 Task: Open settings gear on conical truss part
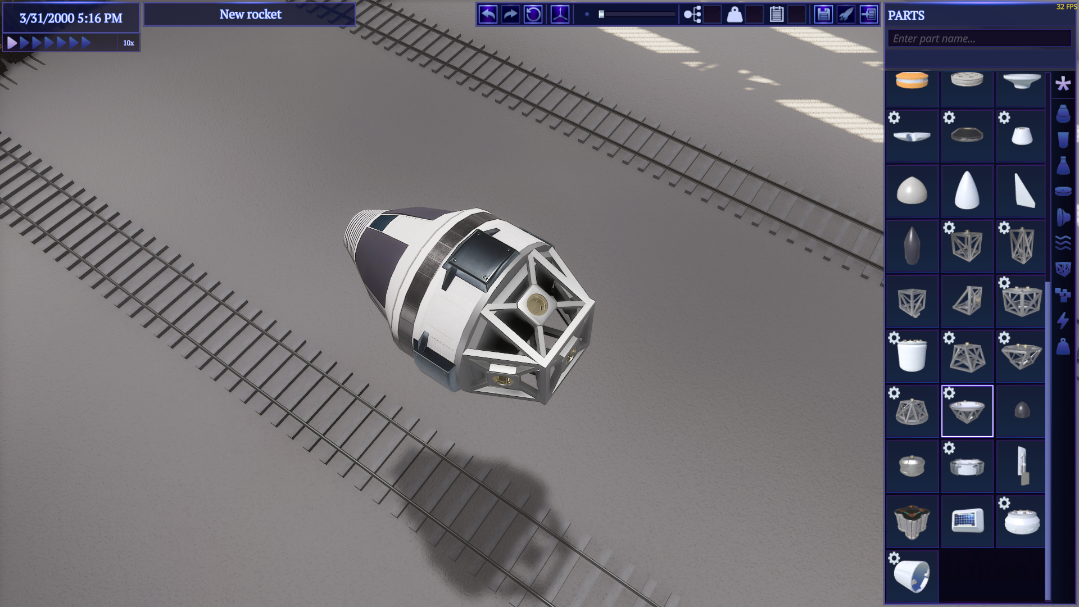point(894,393)
